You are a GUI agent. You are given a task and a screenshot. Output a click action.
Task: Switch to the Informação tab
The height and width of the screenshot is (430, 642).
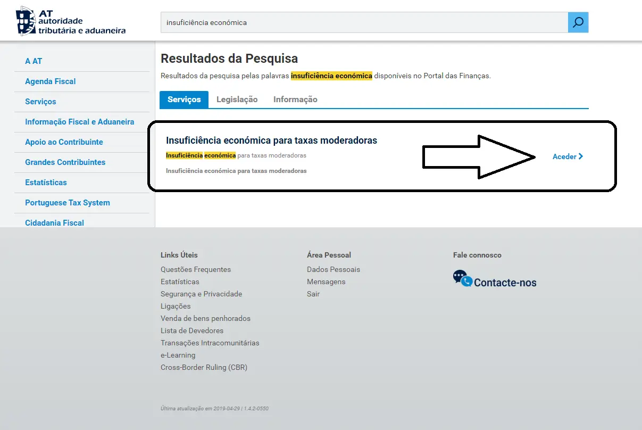(295, 100)
